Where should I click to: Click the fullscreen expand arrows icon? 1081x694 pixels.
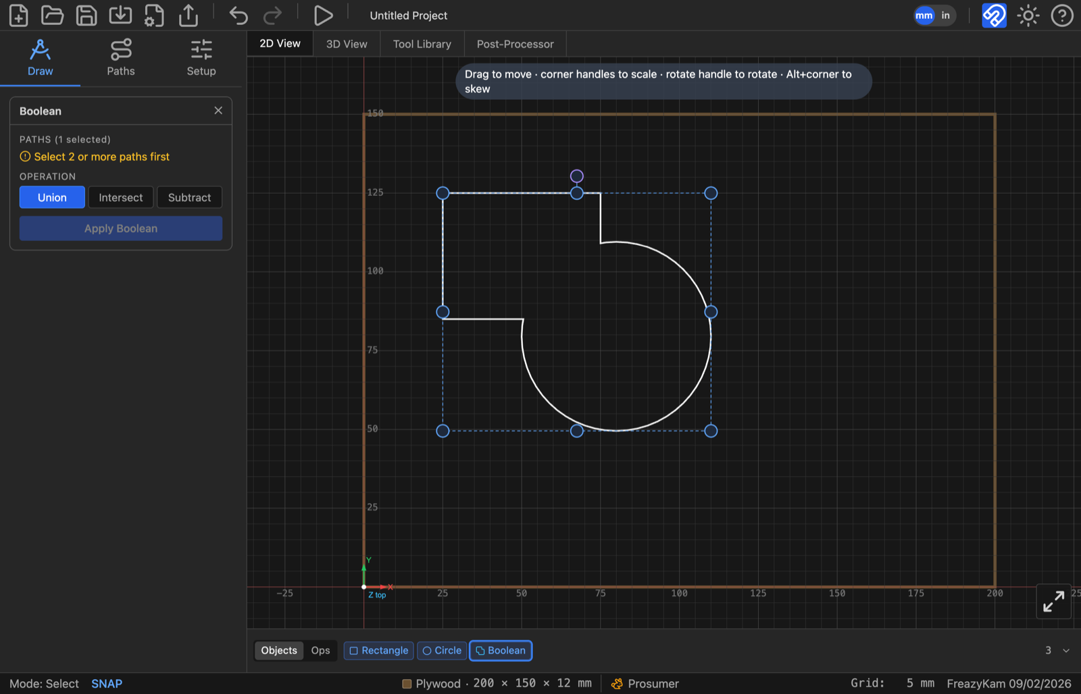click(x=1054, y=601)
